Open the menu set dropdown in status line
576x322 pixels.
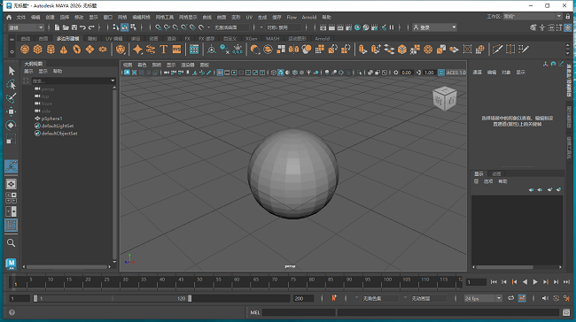pyautogui.click(x=26, y=27)
